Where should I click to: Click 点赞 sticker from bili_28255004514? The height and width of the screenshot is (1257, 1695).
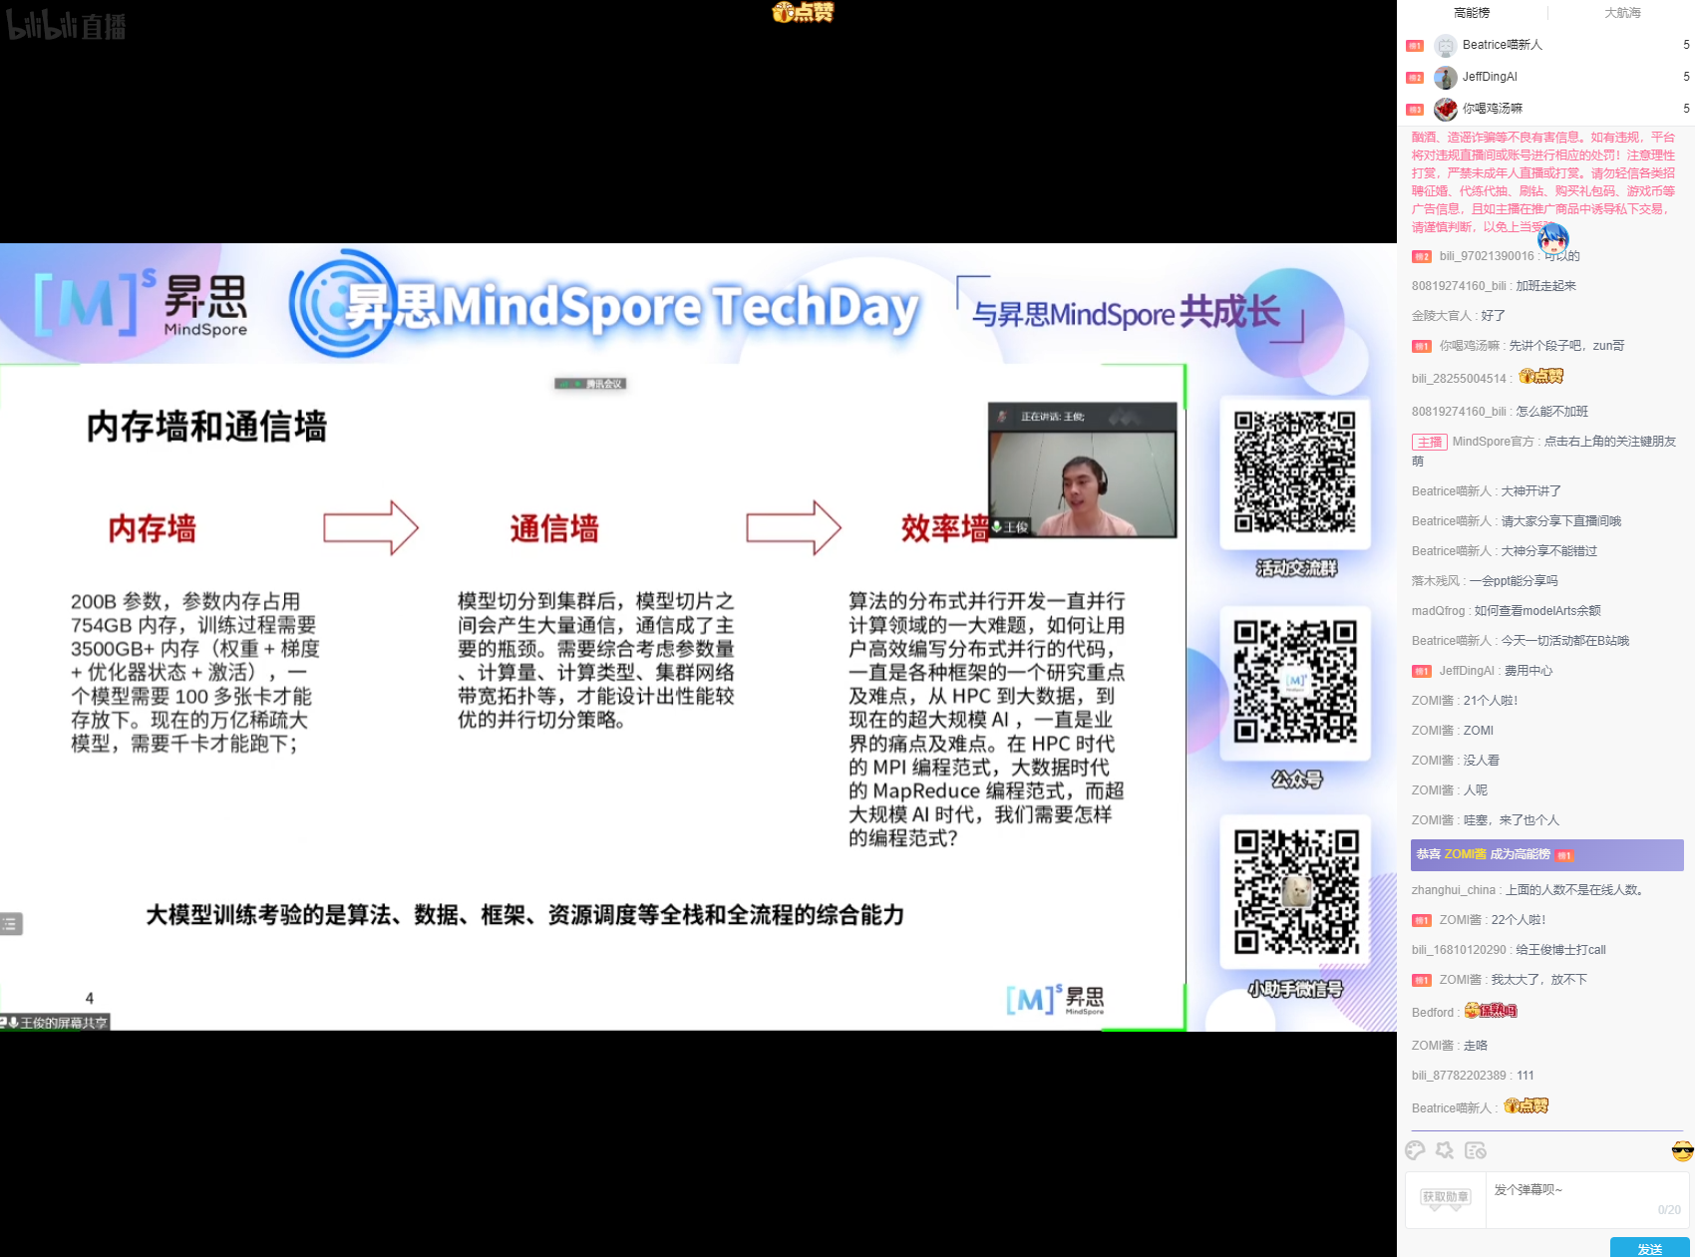pyautogui.click(x=1540, y=377)
